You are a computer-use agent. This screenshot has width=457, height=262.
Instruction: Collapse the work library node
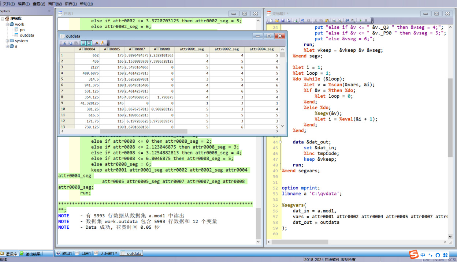click(x=7, y=24)
